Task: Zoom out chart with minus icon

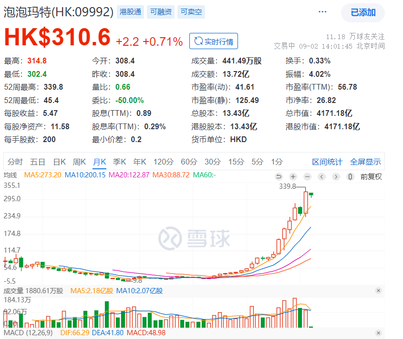Action: click(x=308, y=176)
